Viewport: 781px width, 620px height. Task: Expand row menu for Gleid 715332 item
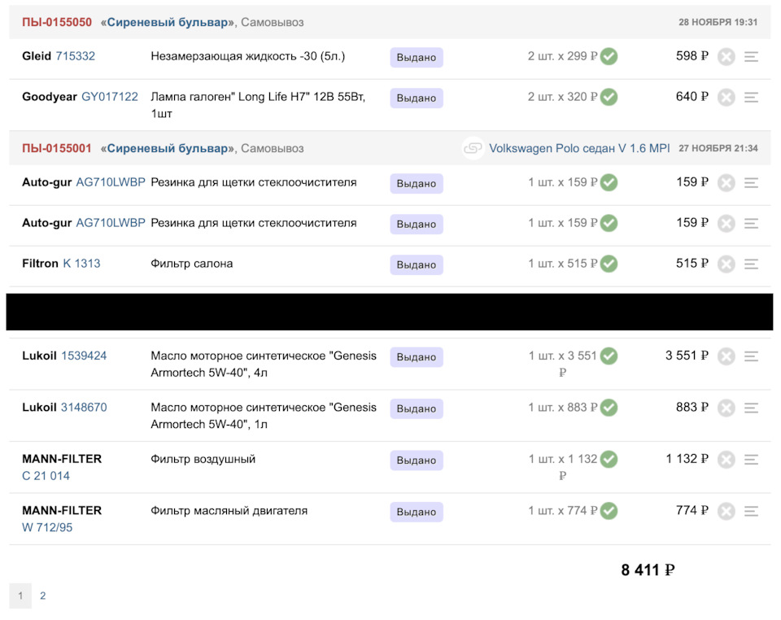(751, 57)
